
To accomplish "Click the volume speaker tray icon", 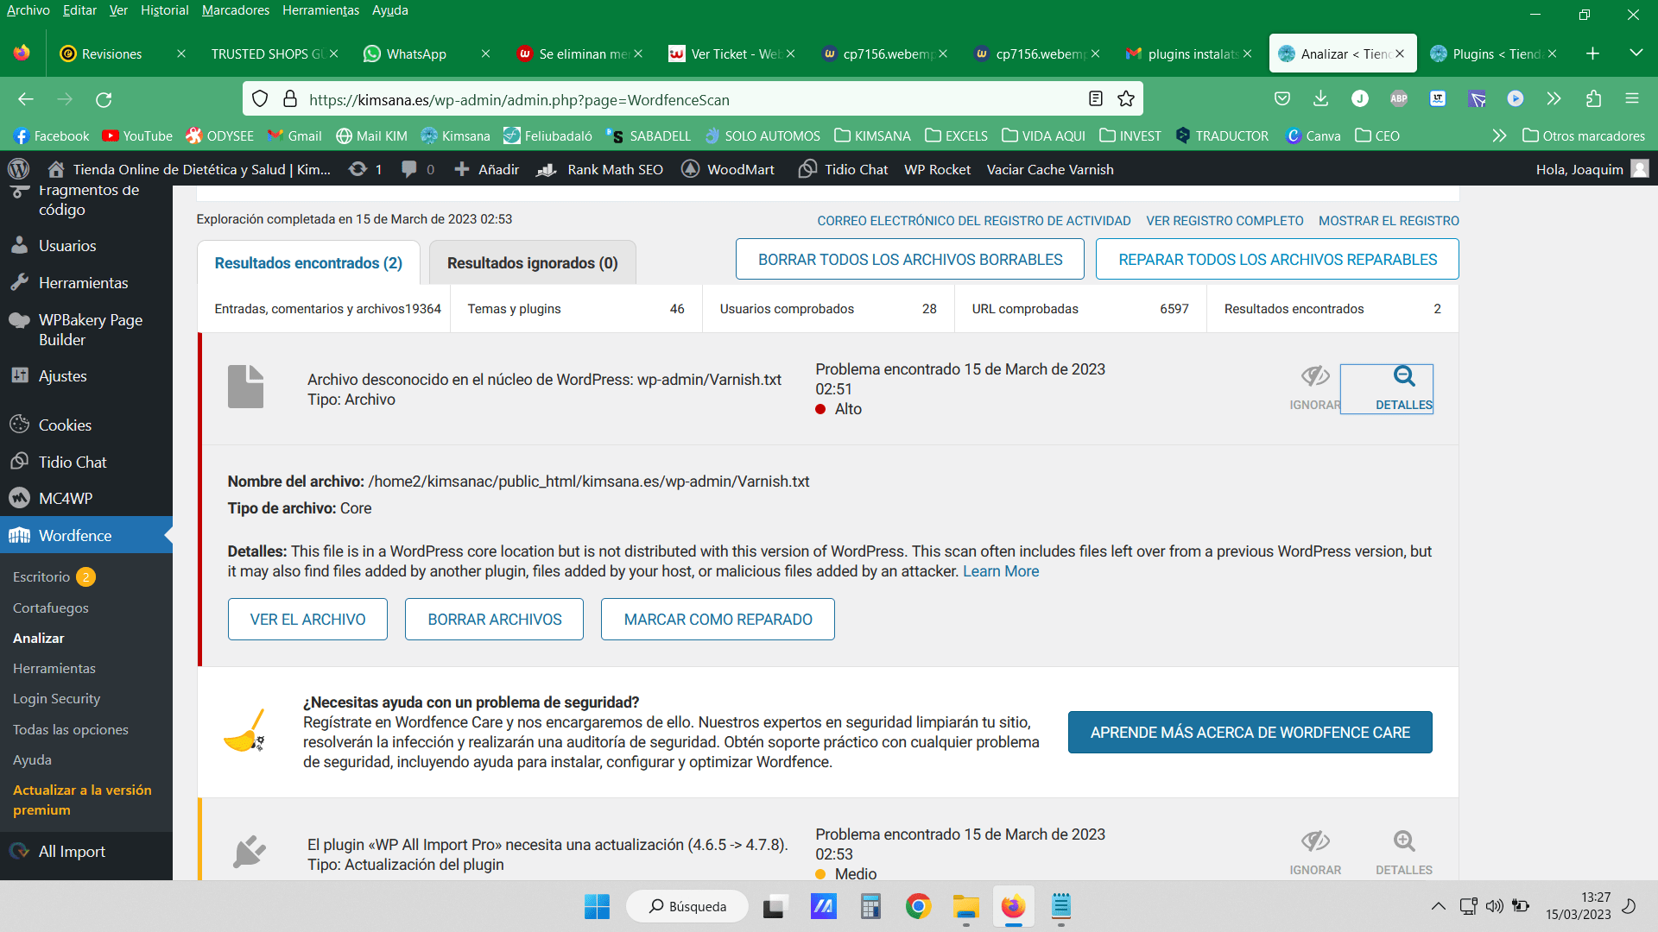I will click(1494, 906).
